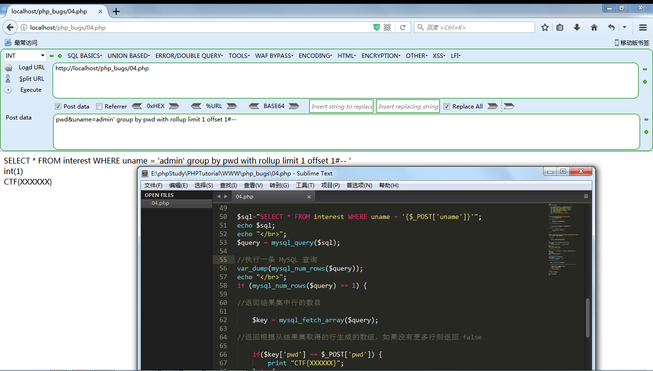This screenshot has width=653, height=371.
Task: Expand ERROR/DOUBLE QUERY menu
Action: point(189,56)
